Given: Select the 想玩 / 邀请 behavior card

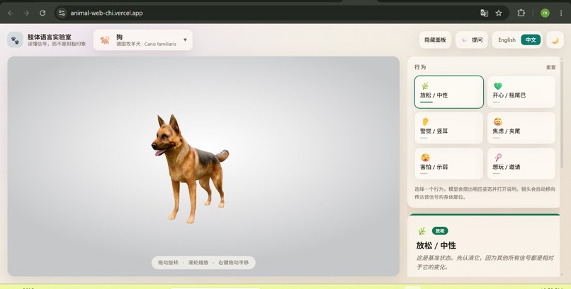Looking at the screenshot, I should click(521, 164).
